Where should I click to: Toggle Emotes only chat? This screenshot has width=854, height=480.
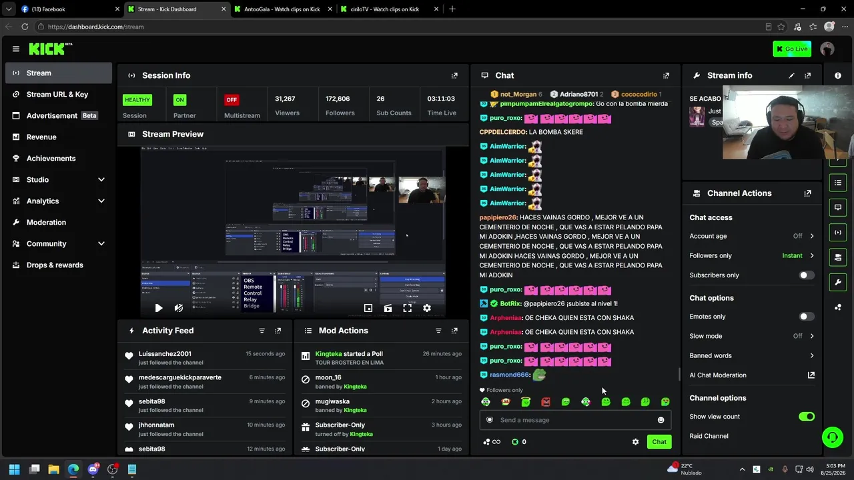pos(807,317)
